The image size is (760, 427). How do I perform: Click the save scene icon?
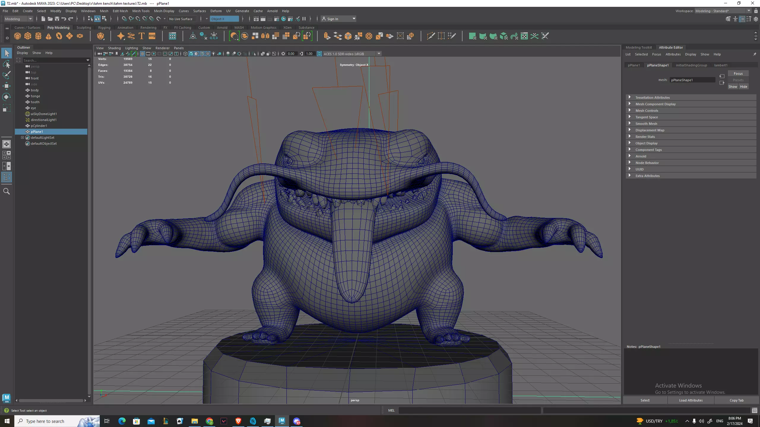click(57, 19)
